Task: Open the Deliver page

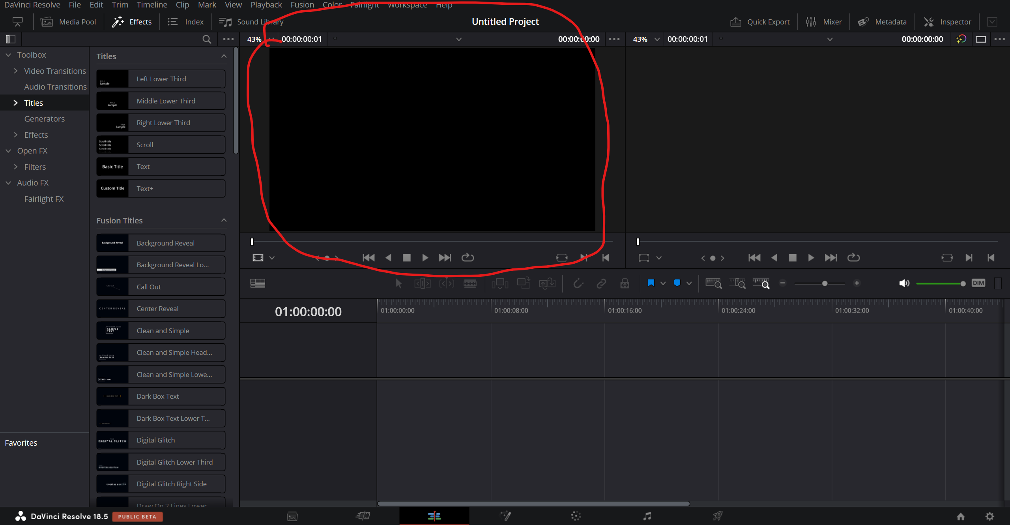Action: point(718,516)
